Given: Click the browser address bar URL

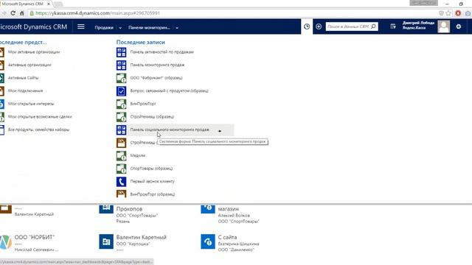Looking at the screenshot, I should [x=98, y=13].
